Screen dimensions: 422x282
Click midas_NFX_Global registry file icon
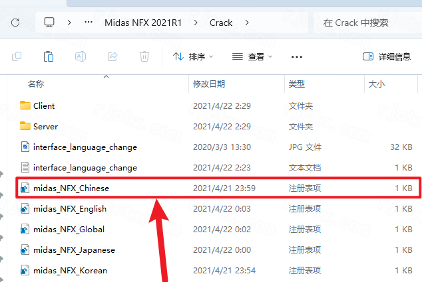(x=25, y=230)
